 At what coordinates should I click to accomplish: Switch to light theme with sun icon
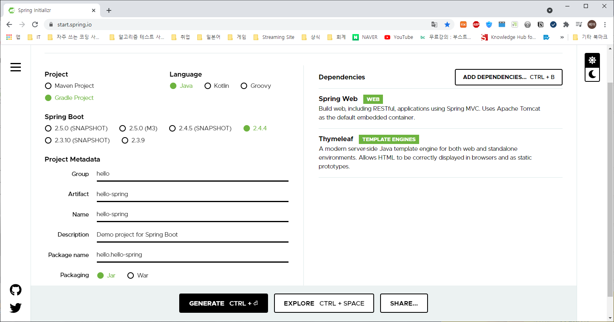coord(592,60)
